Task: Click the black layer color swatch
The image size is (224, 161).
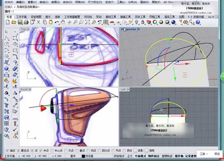Action: pyautogui.click(x=83, y=156)
